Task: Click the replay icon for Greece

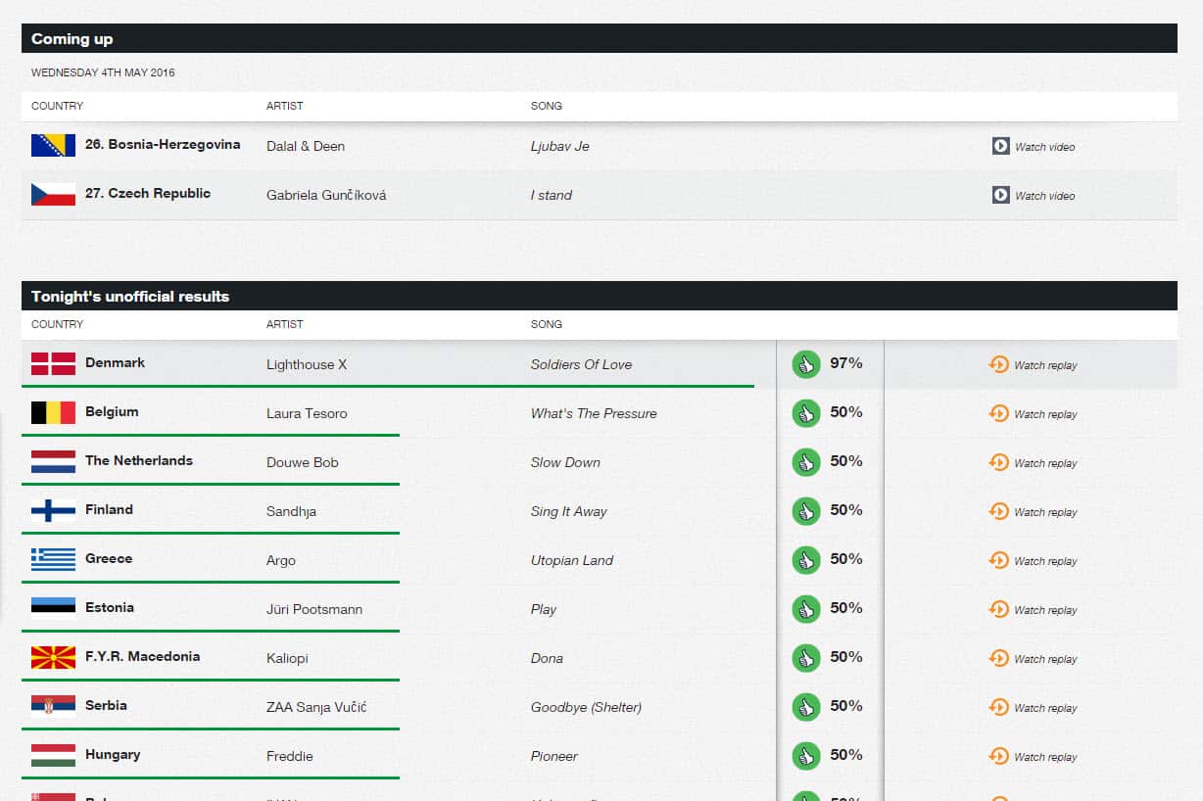Action: point(998,560)
